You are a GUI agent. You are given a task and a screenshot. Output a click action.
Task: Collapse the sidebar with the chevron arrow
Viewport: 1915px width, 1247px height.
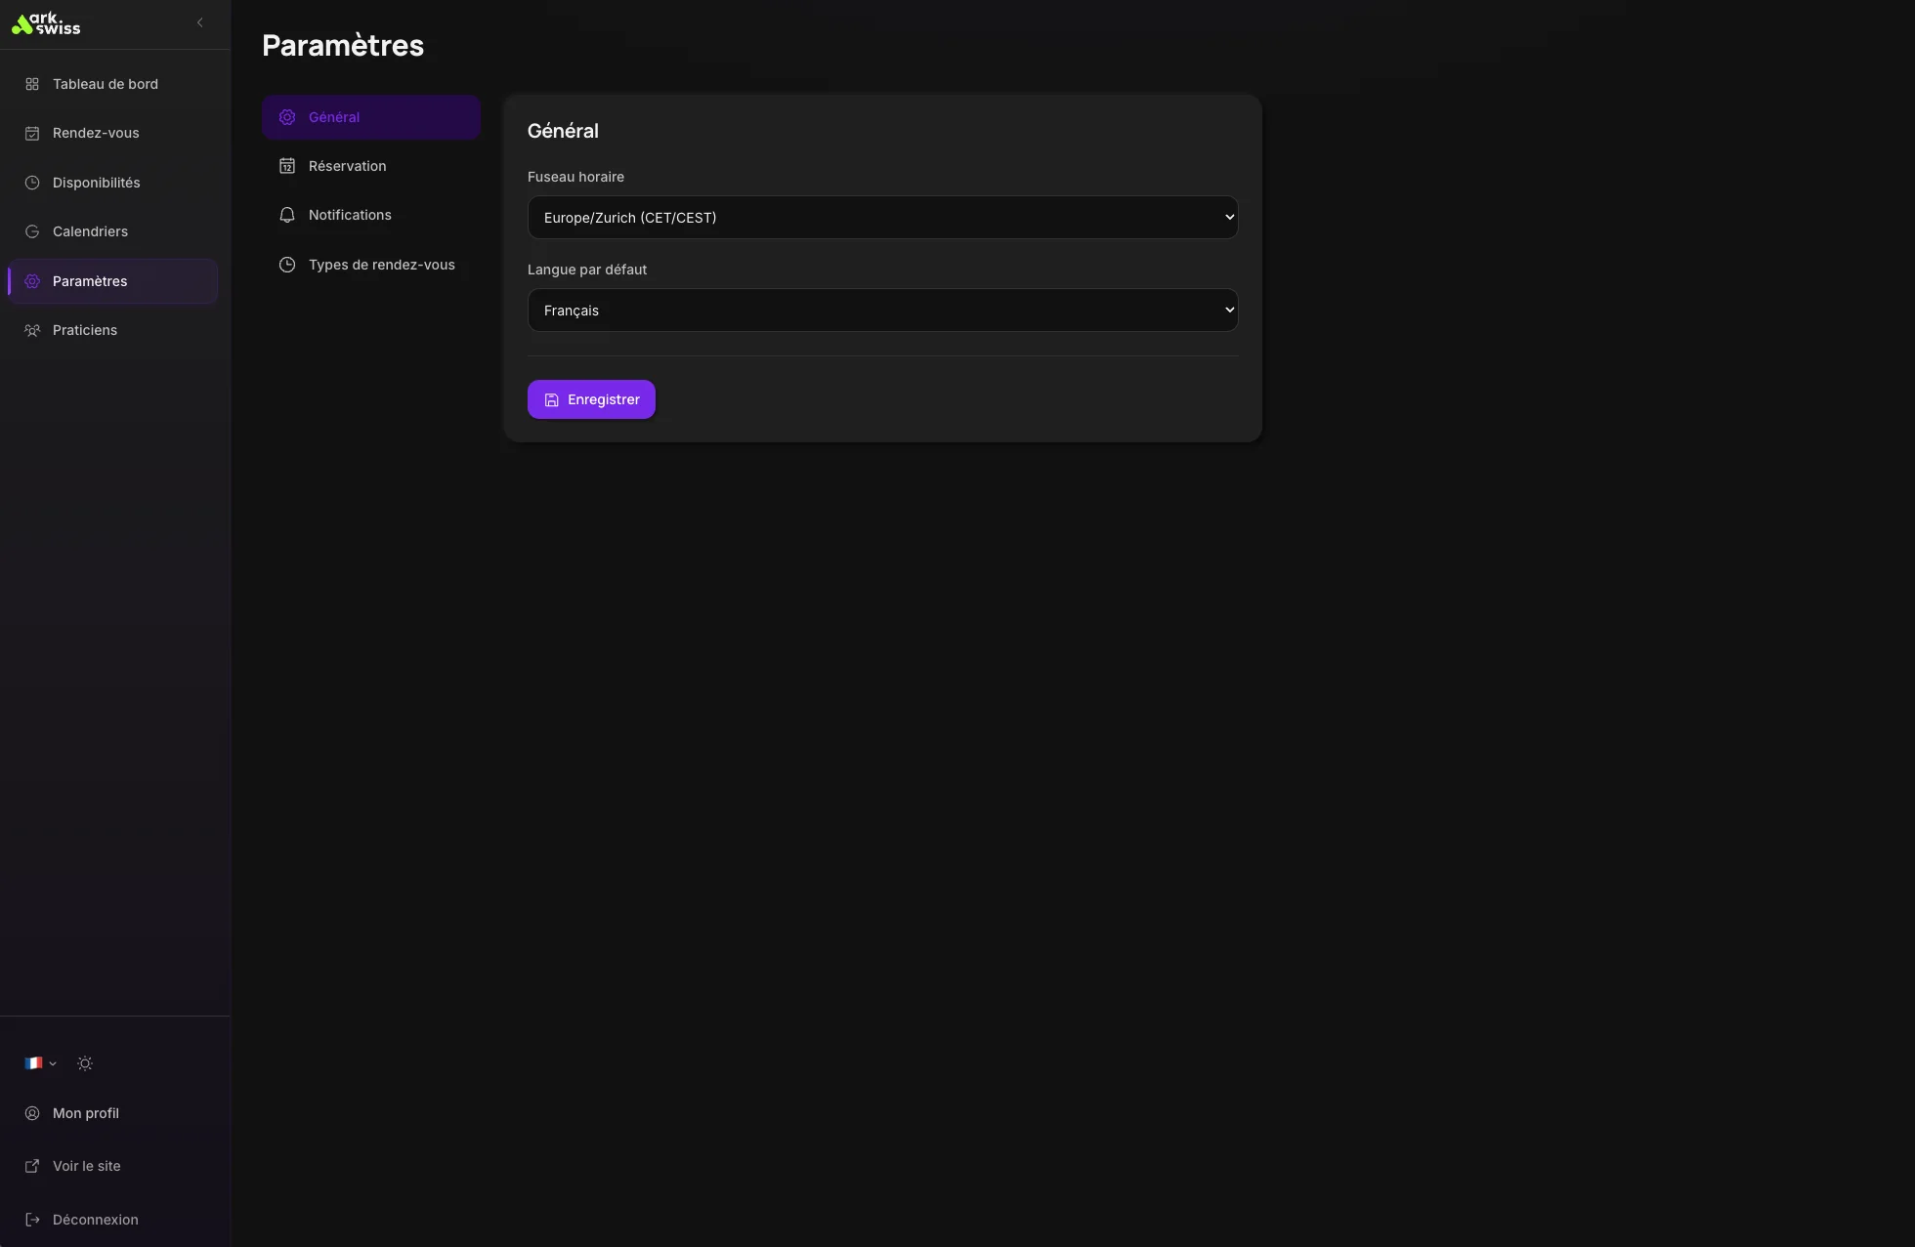(x=200, y=22)
